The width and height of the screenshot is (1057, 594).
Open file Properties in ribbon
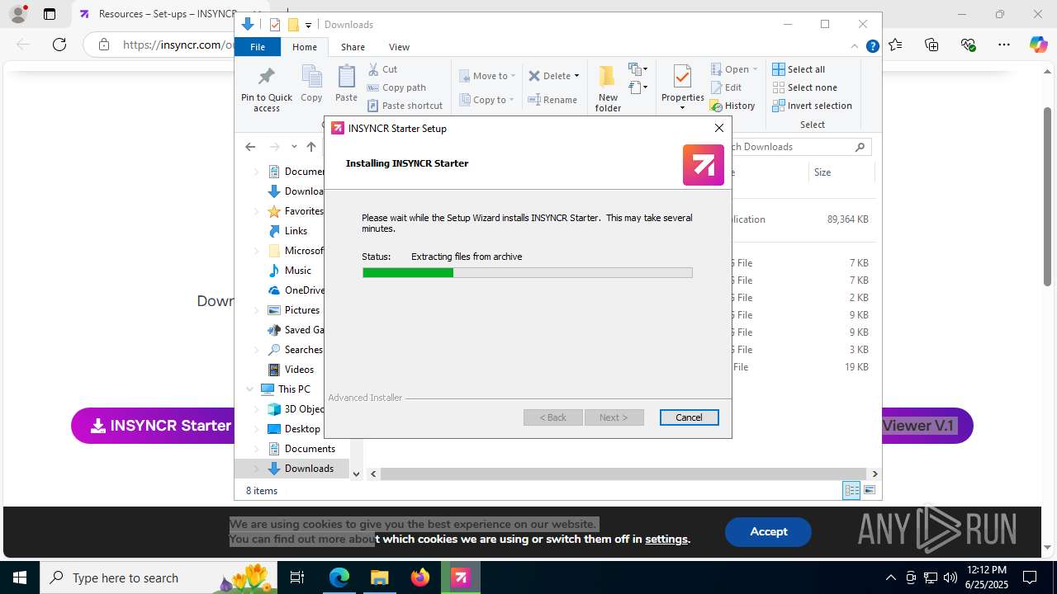[682, 88]
